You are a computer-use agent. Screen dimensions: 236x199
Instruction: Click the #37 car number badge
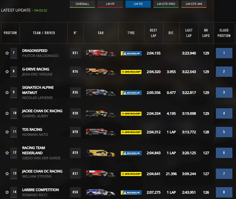point(75,174)
